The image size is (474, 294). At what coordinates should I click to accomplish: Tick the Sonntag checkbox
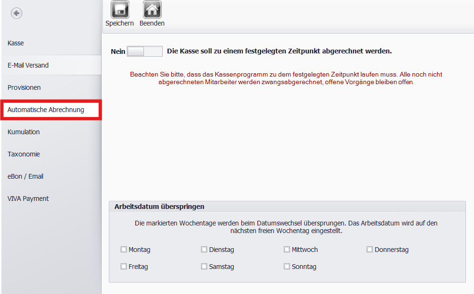tap(287, 266)
